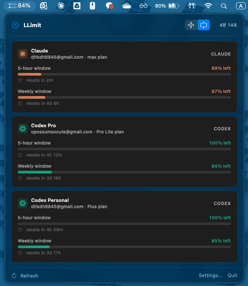248x286 pixels.
Task: Click the CODEX tag on Codex Personal card
Action: (x=222, y=203)
